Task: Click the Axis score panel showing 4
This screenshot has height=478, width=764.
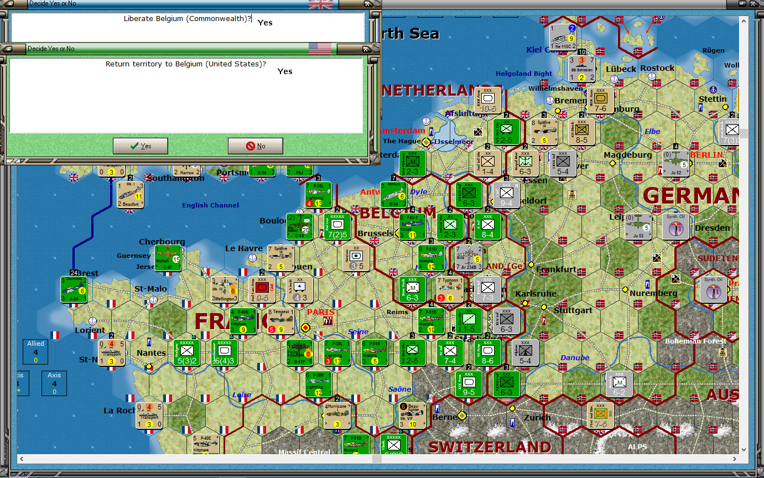Action: click(x=54, y=383)
